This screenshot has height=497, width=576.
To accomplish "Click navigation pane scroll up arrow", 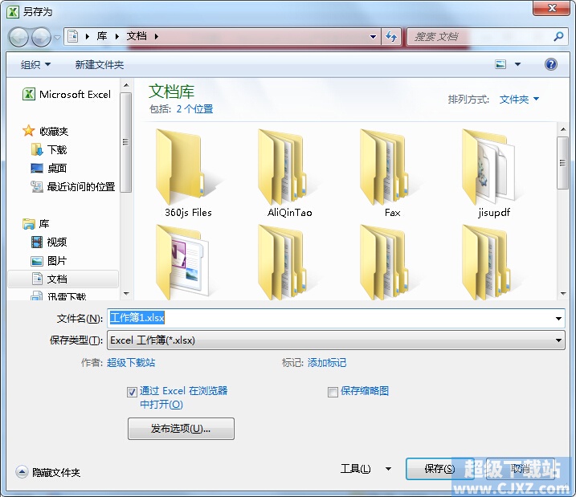I will (126, 85).
